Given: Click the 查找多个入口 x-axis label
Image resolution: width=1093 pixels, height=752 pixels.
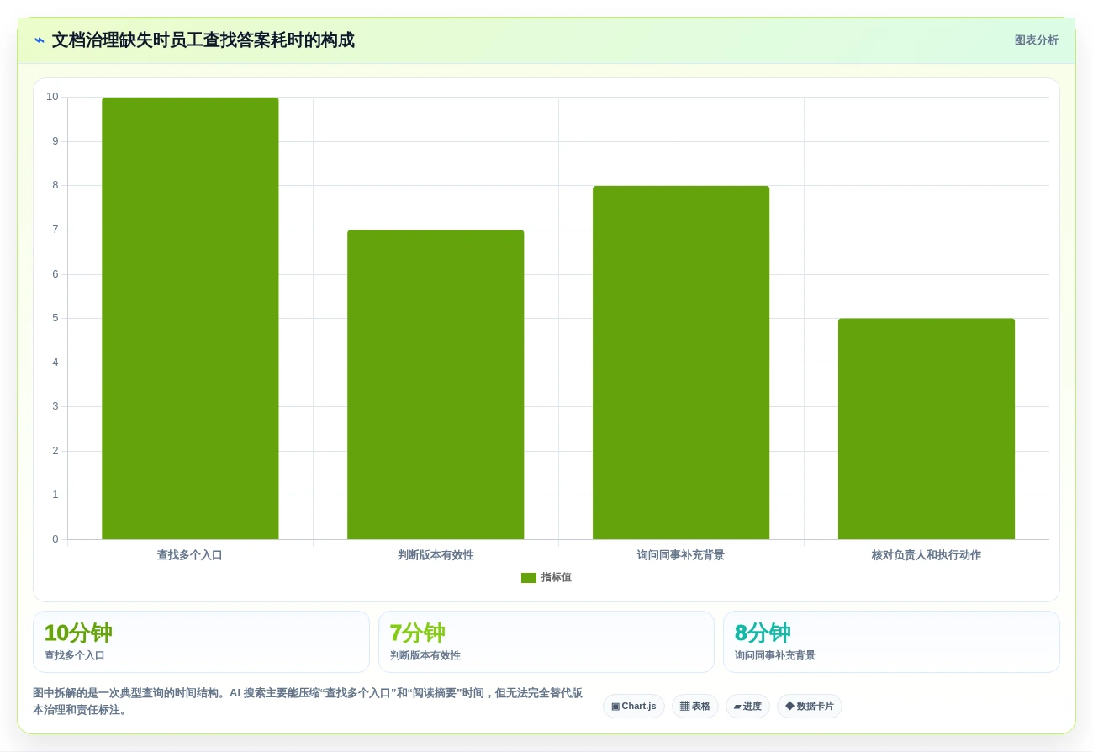Looking at the screenshot, I should 190,555.
